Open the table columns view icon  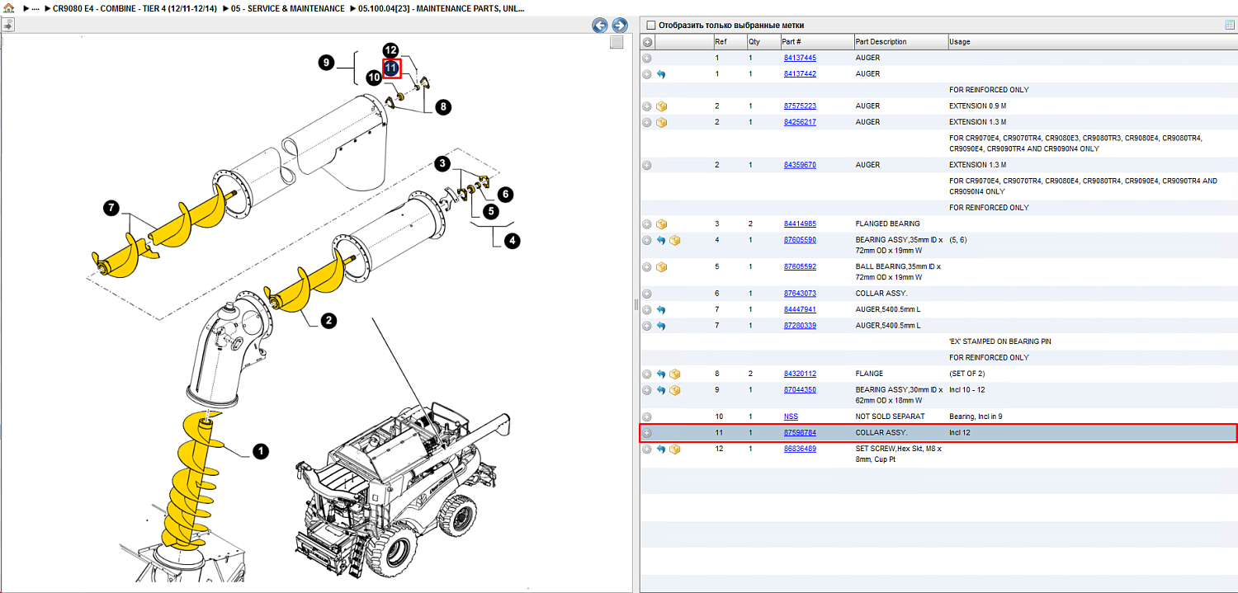[1230, 26]
